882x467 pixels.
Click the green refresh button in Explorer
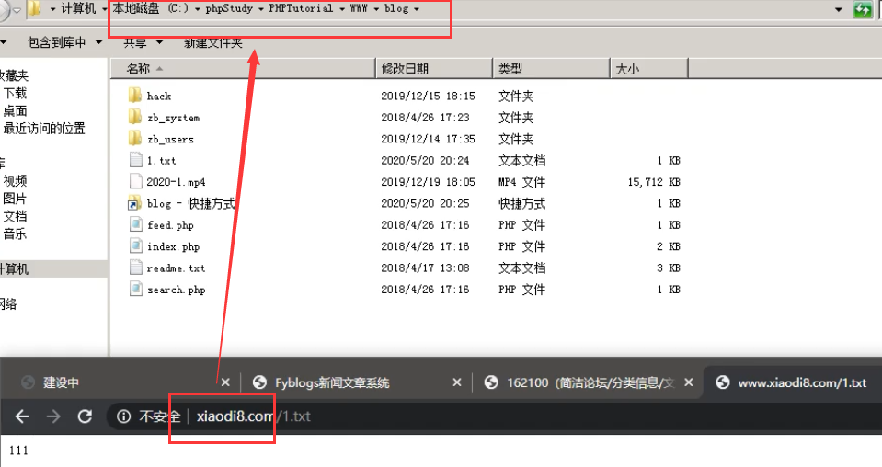pyautogui.click(x=863, y=9)
